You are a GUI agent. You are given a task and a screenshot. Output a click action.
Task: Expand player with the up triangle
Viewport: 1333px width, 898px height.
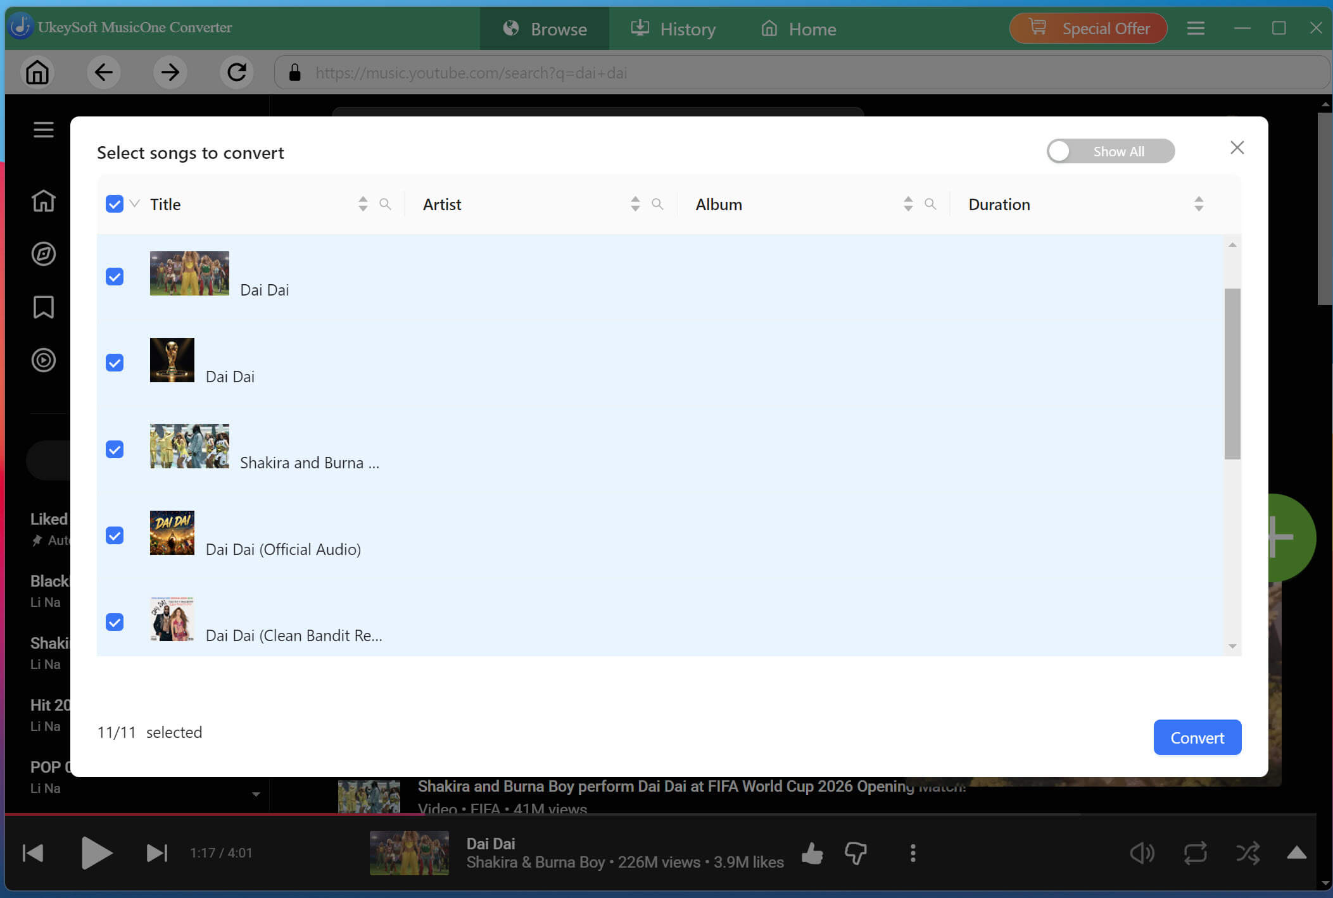click(1296, 852)
